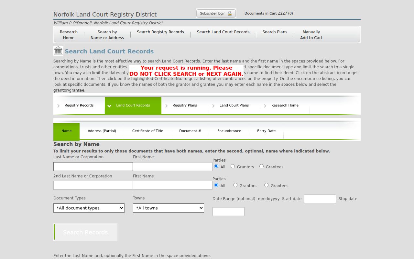Screen dimensions: 414x259
Task: Choose Grantors for the second name row
Action: (x=235, y=185)
